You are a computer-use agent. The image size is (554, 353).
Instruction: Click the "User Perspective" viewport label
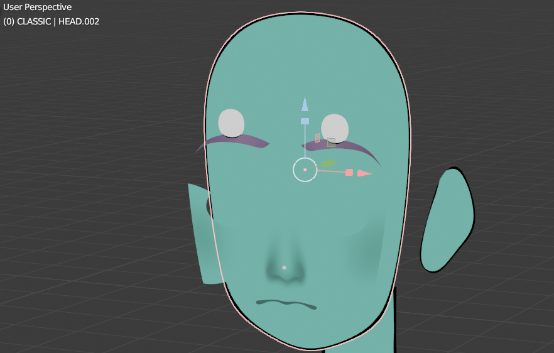[x=38, y=8]
